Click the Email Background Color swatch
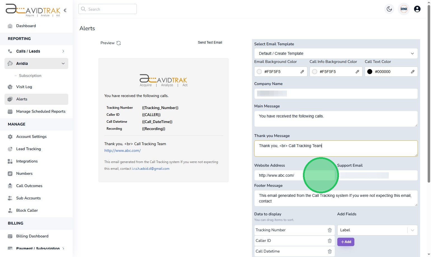Screen dimensions: 431x257 coord(259,72)
